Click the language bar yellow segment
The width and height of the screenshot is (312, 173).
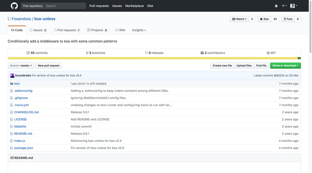click(x=153, y=58)
